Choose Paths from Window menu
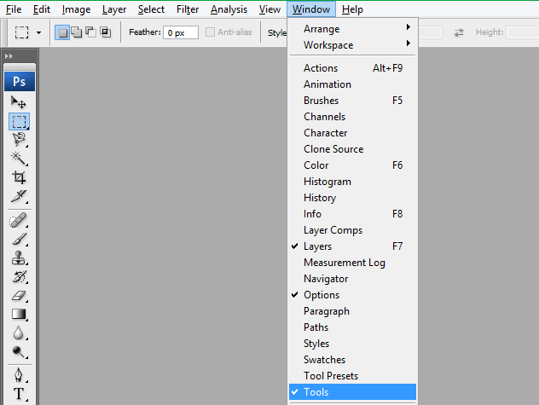The image size is (539, 405). coord(352,327)
